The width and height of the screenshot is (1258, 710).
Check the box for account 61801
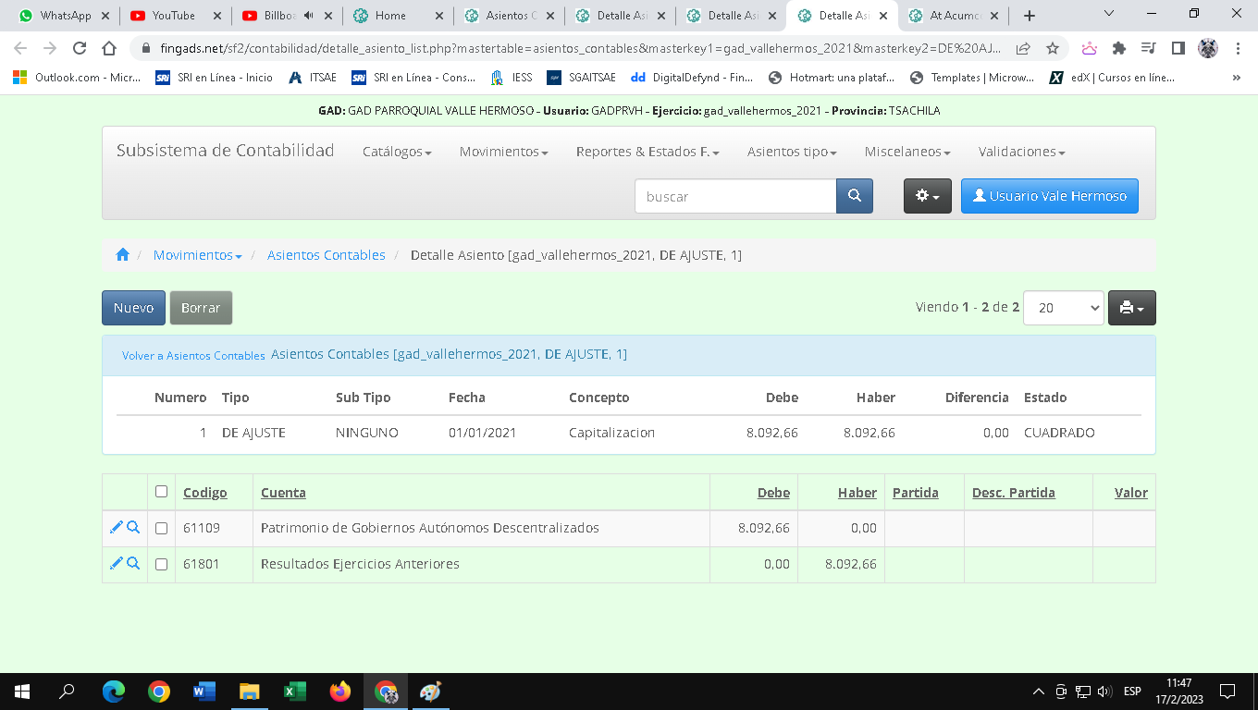[162, 564]
